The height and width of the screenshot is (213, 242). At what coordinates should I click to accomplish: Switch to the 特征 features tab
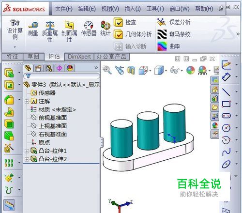(x=12, y=57)
